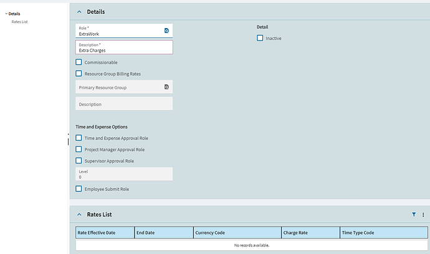This screenshot has height=254, width=430.
Task: Enable the Employee Submit Role checkbox
Action: coord(79,188)
